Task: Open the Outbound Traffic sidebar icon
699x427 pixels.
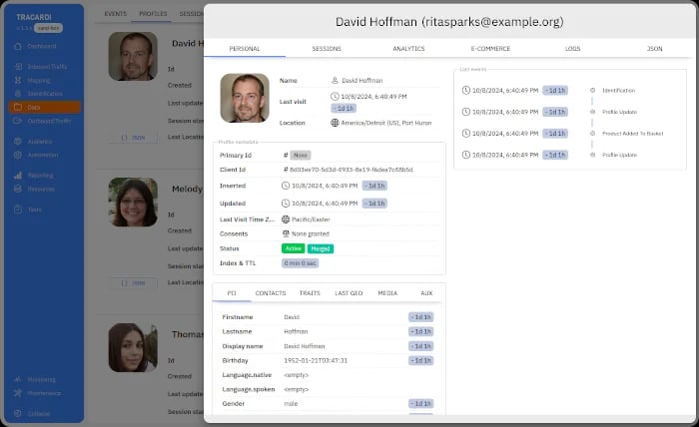Action: coord(18,121)
